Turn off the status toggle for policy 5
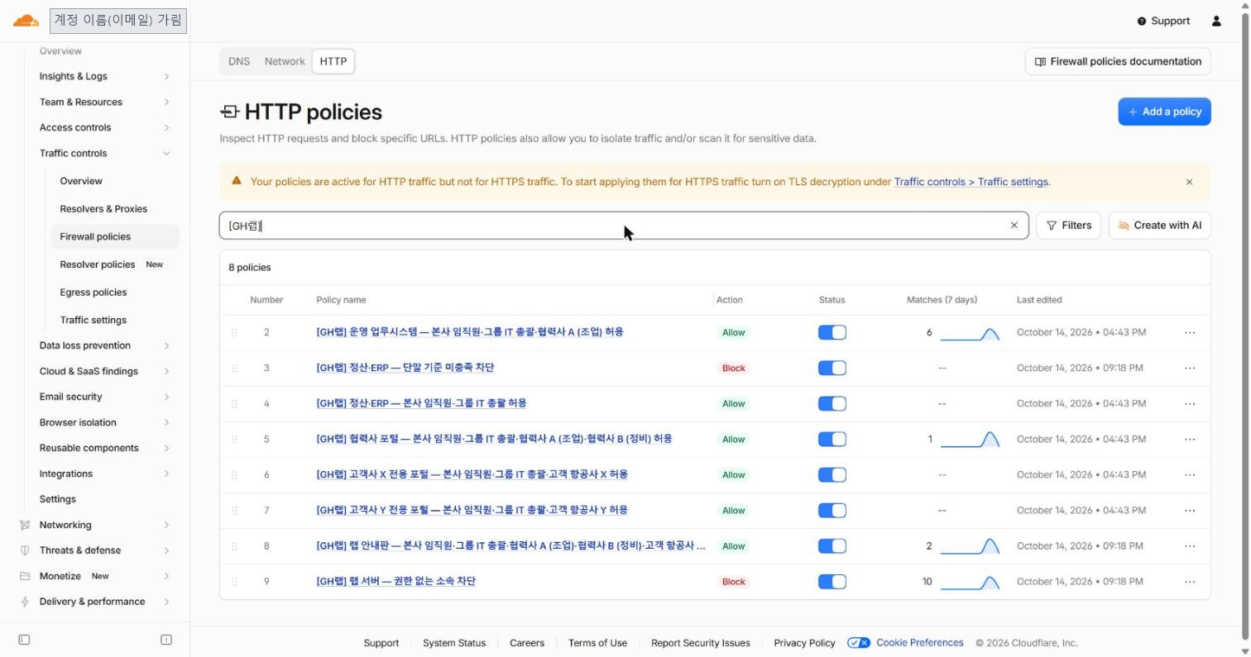The width and height of the screenshot is (1251, 657). pos(832,439)
